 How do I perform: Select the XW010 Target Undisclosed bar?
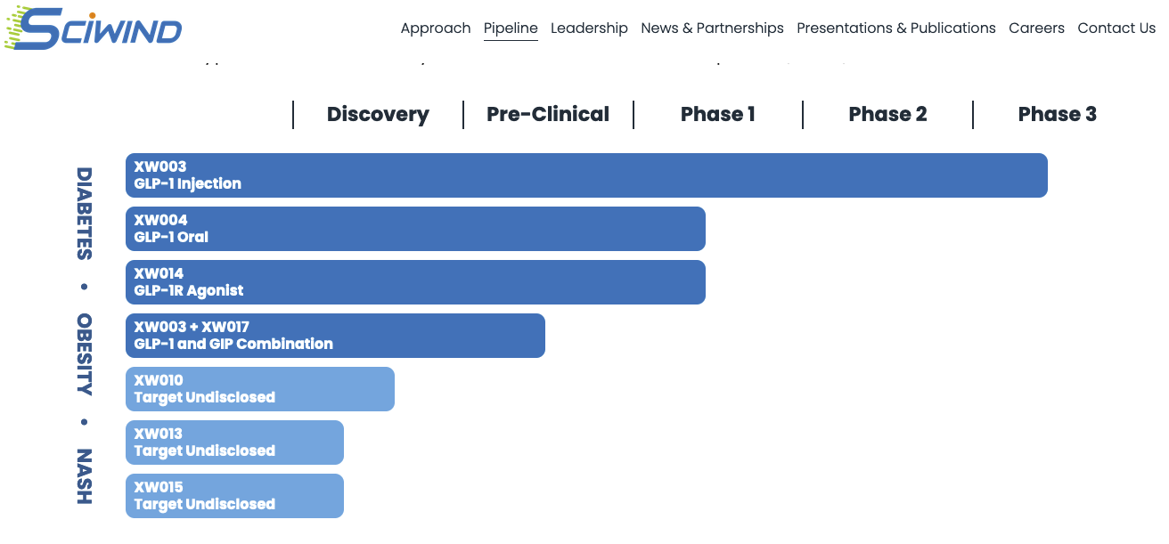tap(260, 389)
